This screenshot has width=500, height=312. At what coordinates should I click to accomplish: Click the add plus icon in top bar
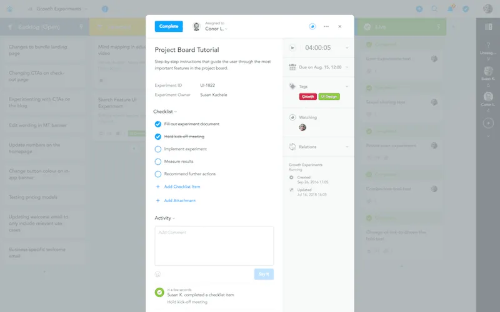tap(419, 9)
